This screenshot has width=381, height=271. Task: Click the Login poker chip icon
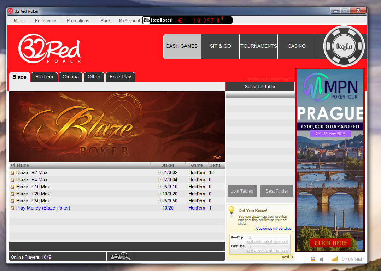pyautogui.click(x=344, y=46)
